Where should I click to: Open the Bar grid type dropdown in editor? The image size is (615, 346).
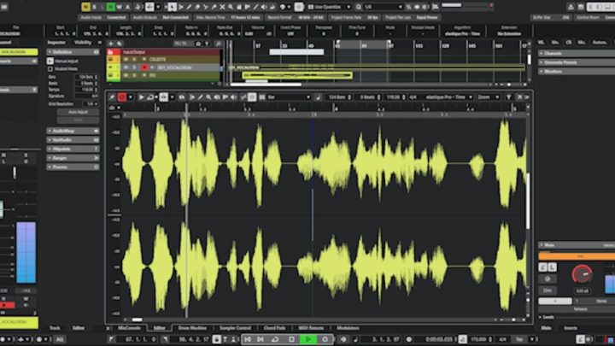click(289, 97)
